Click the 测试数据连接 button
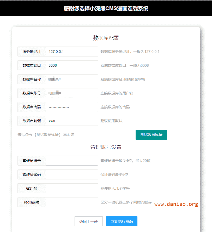The height and width of the screenshot is (232, 212). point(151,135)
